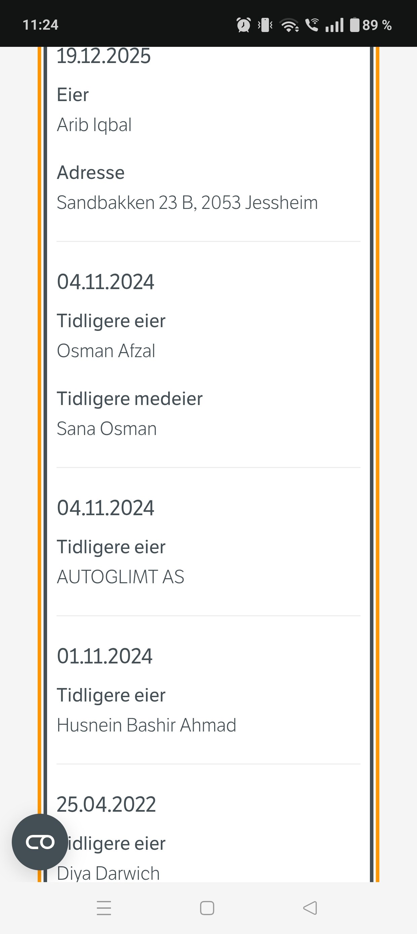Tap the clock time 11:24
This screenshot has width=417, height=934.
[x=40, y=25]
